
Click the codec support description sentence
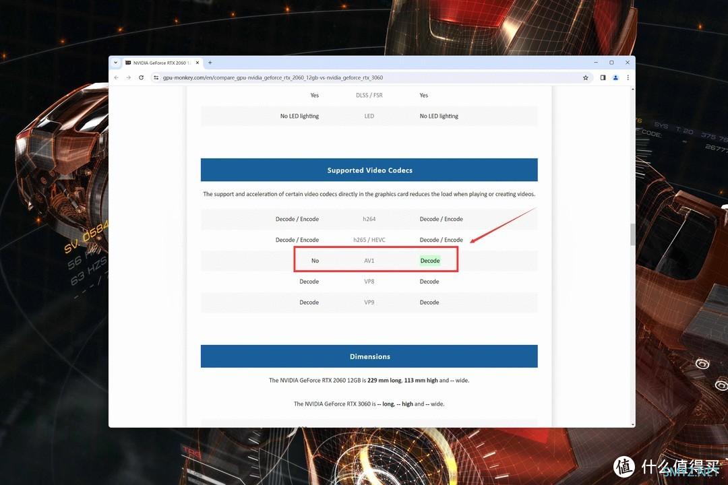point(369,194)
